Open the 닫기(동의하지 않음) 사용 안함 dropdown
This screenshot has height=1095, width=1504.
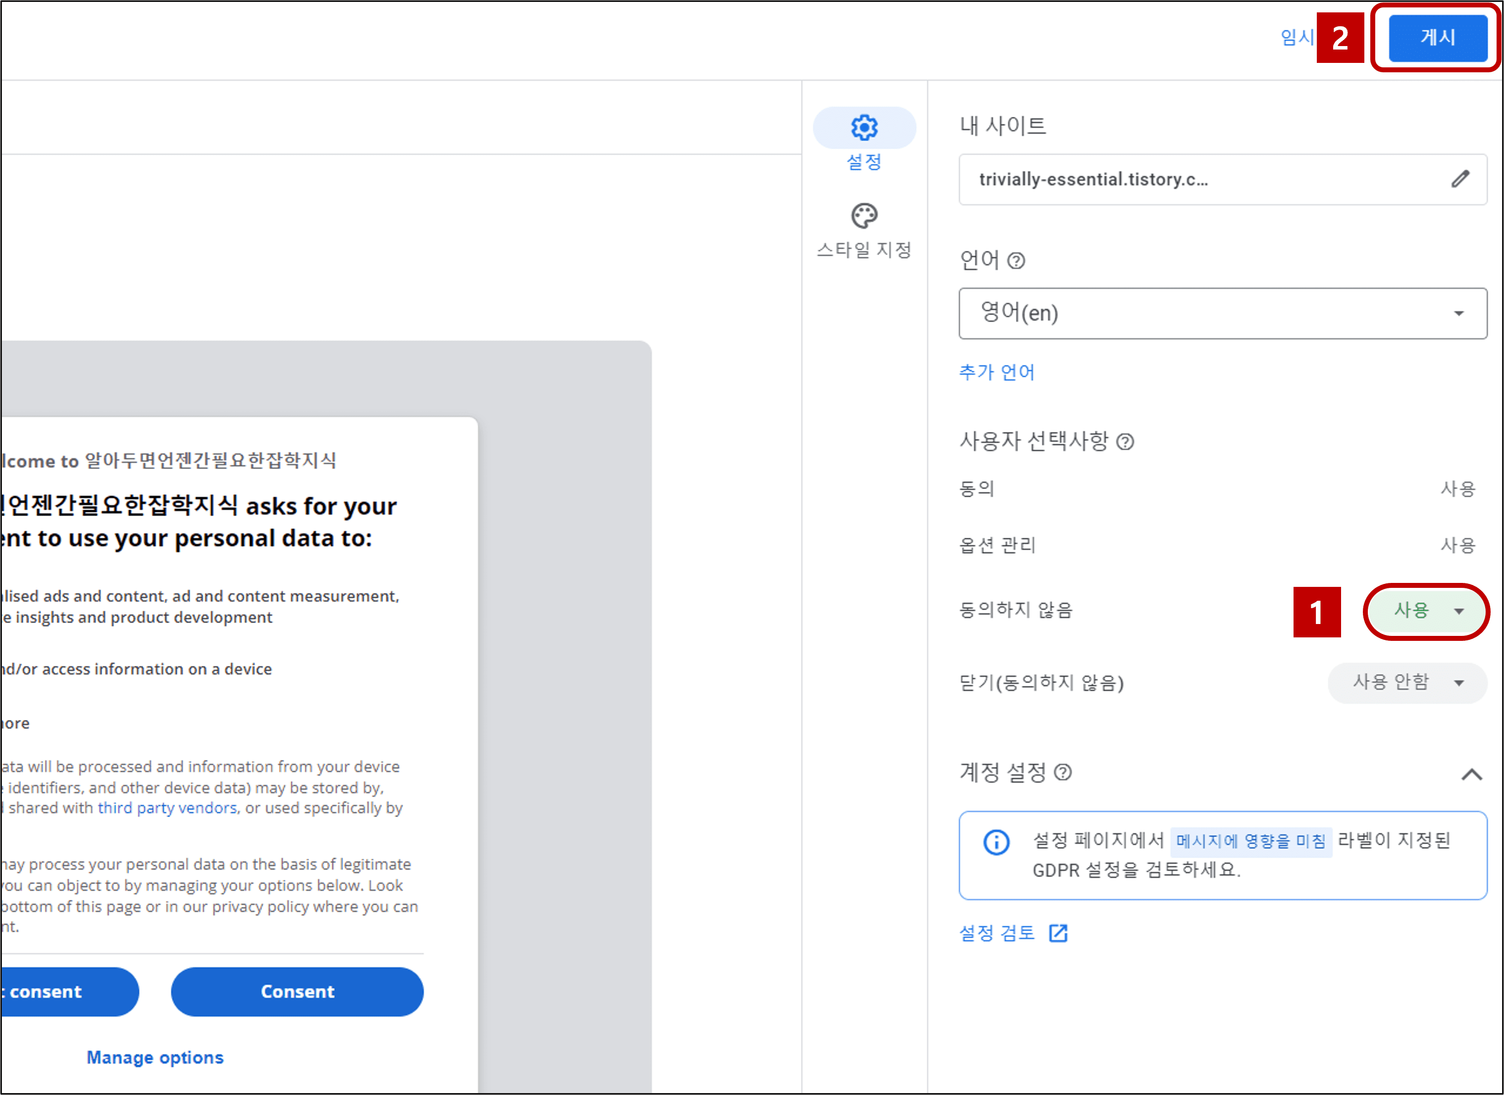1406,682
